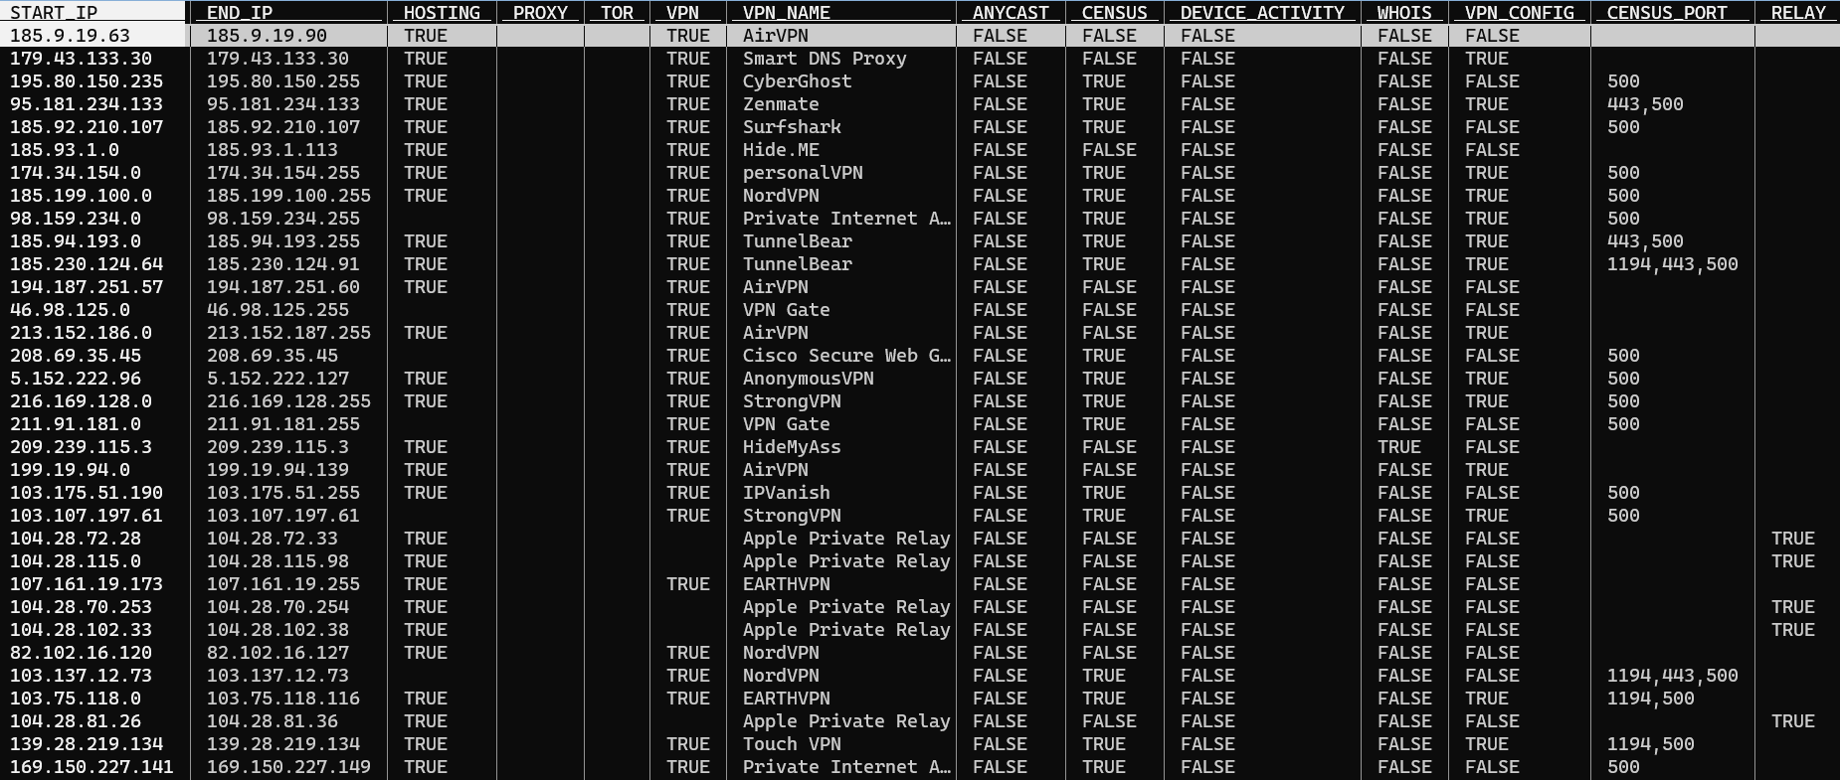Click start IP 98.159.234.0
This screenshot has width=1840, height=780.
76,219
